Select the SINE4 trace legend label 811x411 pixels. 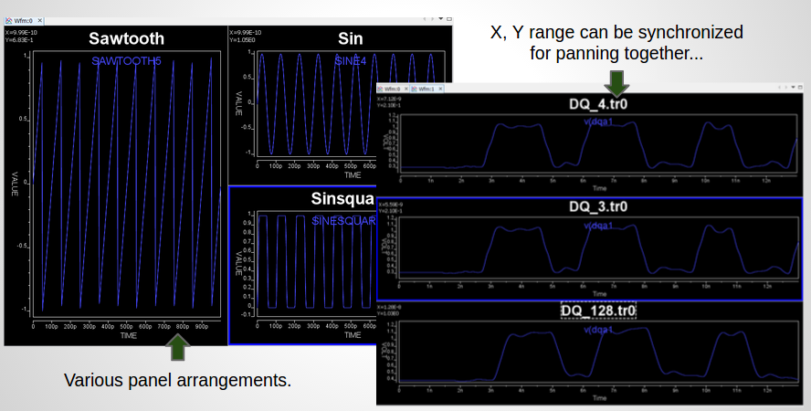click(x=350, y=61)
